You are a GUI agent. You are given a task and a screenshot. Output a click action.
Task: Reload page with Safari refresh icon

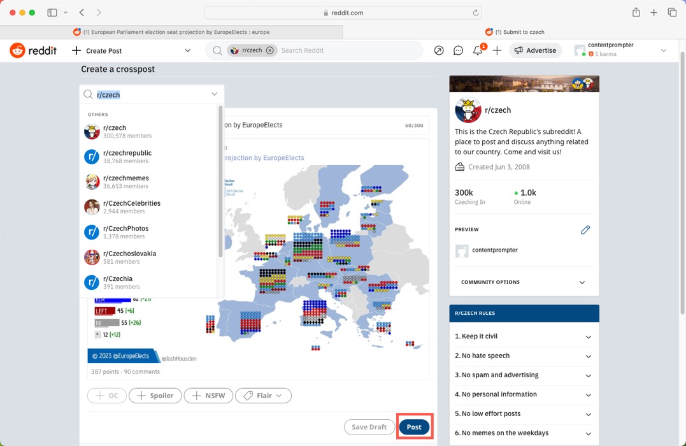pos(475,13)
